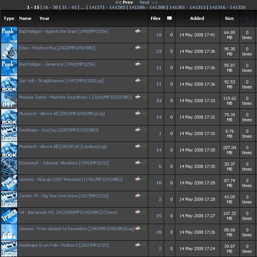Viewport: 257px width, 257px height.
Task: Click the Trance category icon for Barracuda Vol. 28
Action: [9, 216]
